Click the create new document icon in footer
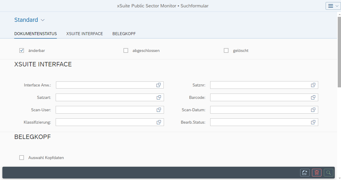This screenshot has width=341, height=180. pos(305,173)
